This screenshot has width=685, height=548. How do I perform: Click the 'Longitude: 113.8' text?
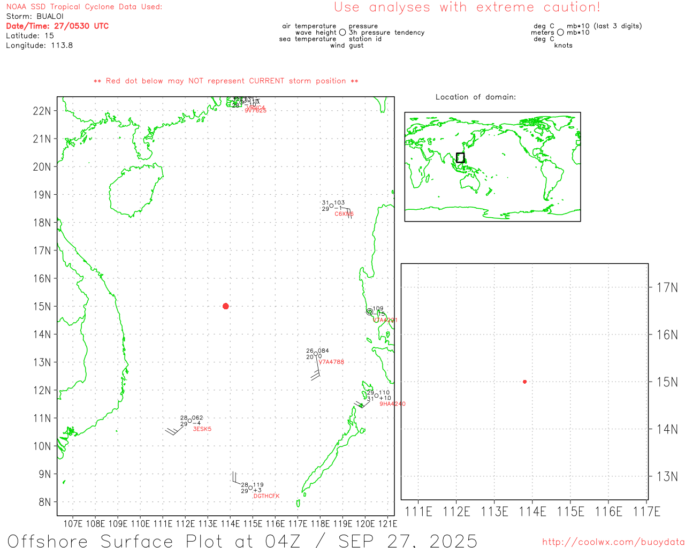40,45
